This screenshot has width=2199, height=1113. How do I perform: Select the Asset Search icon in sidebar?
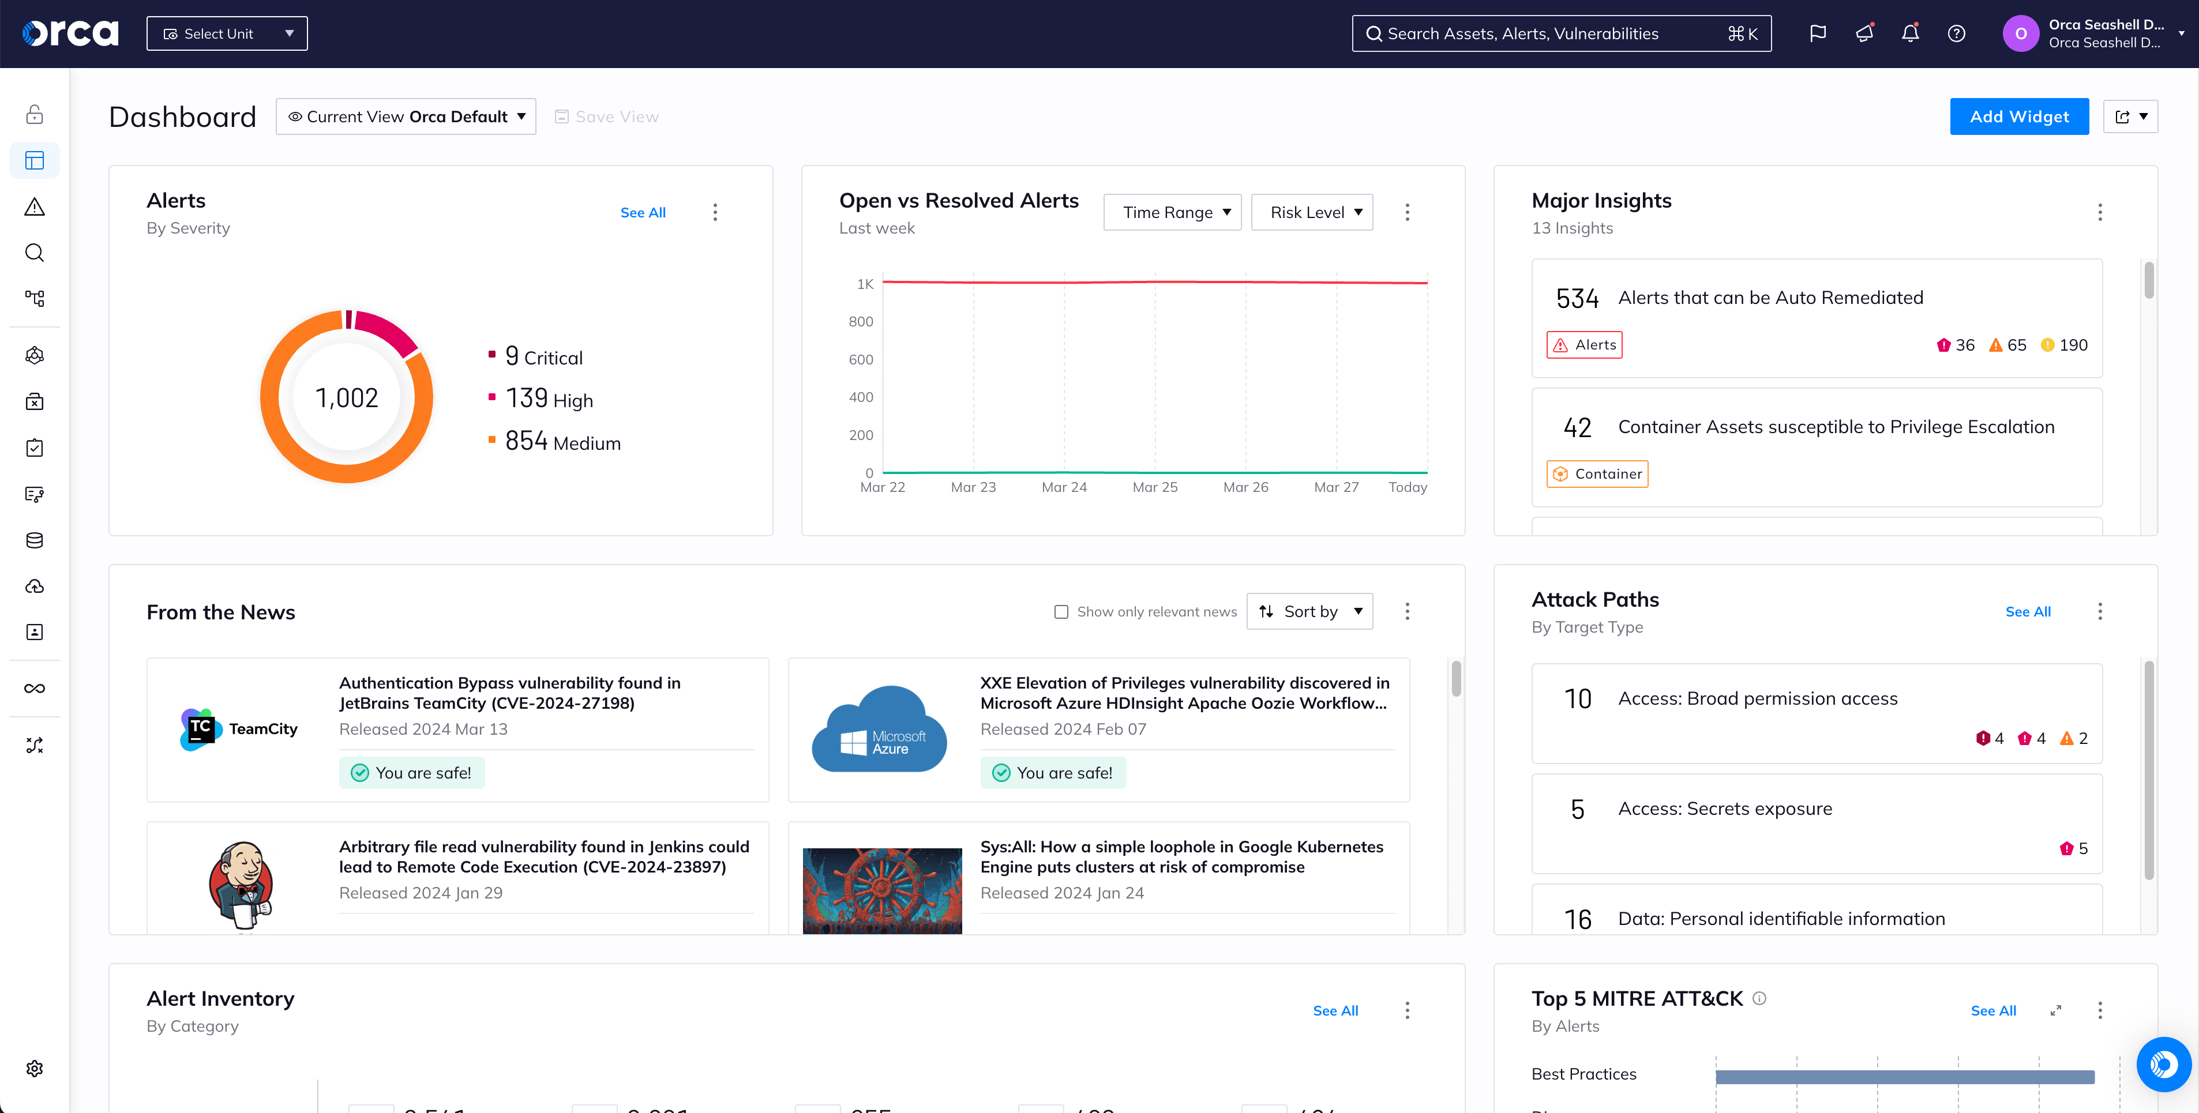tap(34, 253)
